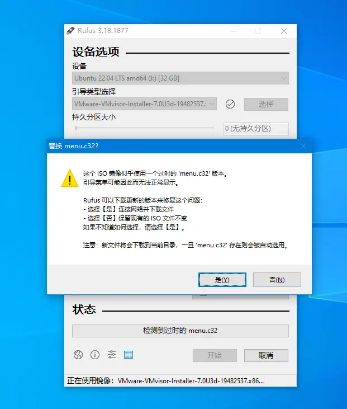Click the 持久分区大小 slider

(x=144, y=128)
